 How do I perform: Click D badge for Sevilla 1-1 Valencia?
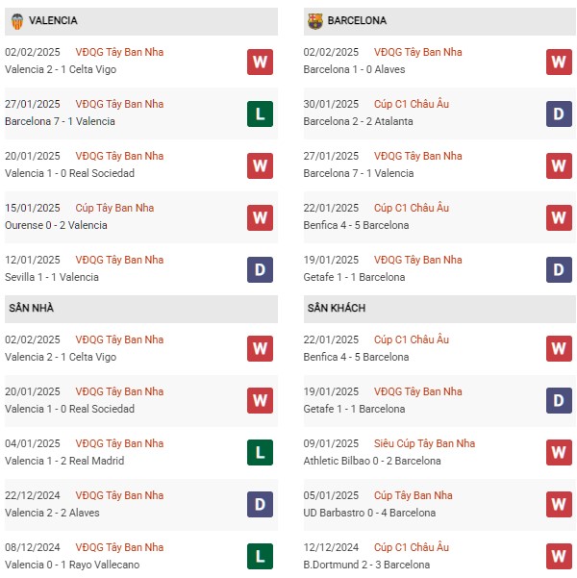[x=260, y=270]
